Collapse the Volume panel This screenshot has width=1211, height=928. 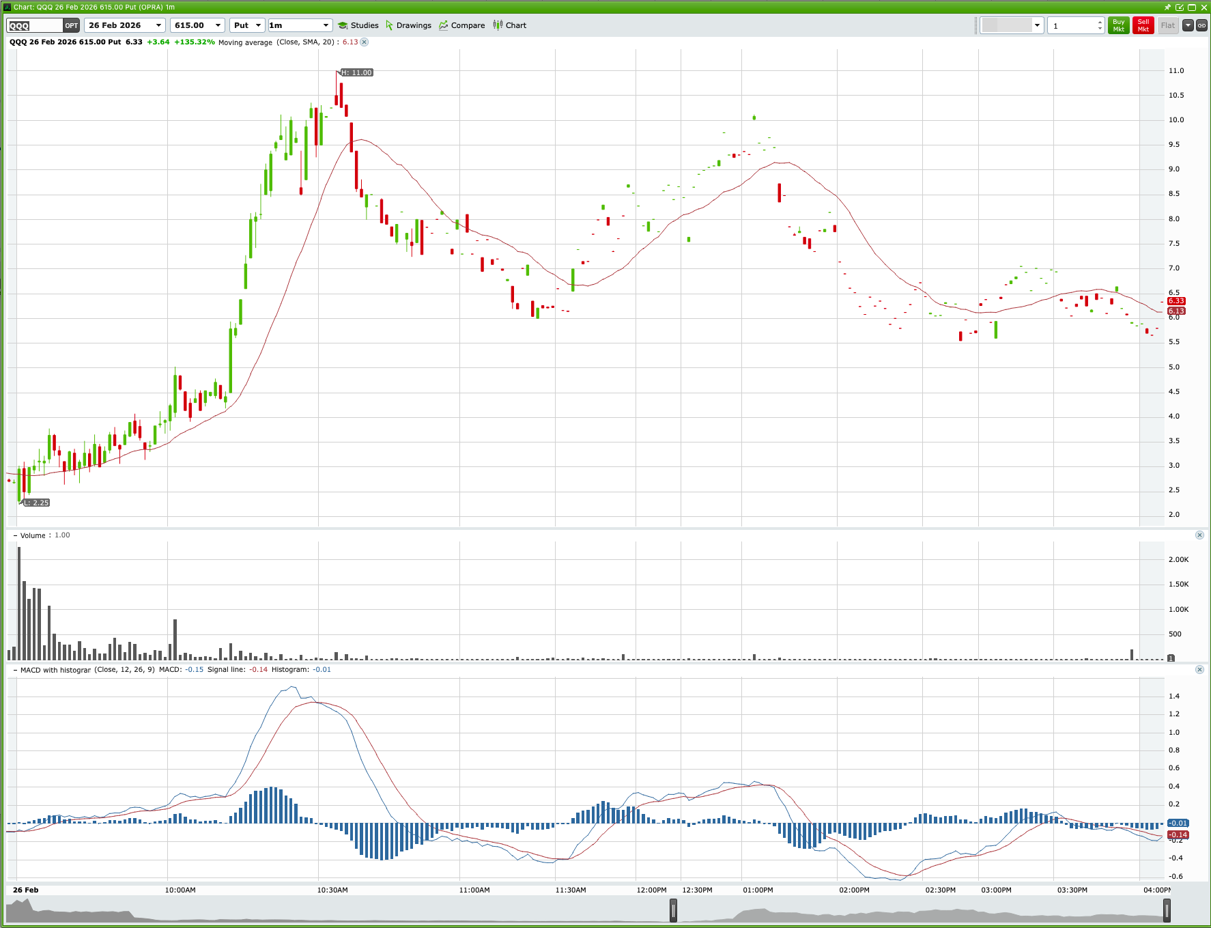coord(14,535)
